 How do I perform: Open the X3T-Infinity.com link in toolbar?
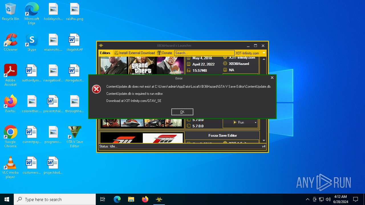pyautogui.click(x=247, y=53)
